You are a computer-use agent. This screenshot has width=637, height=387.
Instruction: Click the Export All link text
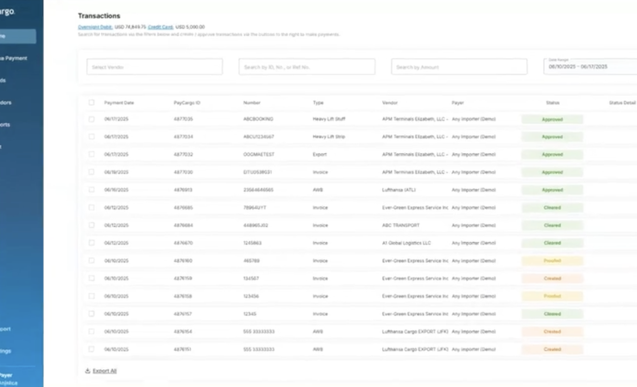click(105, 371)
